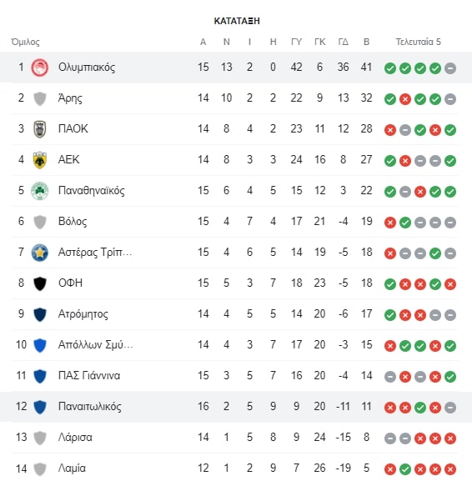Click ΠΑΟΚ's first red loss icon

[x=390, y=130]
